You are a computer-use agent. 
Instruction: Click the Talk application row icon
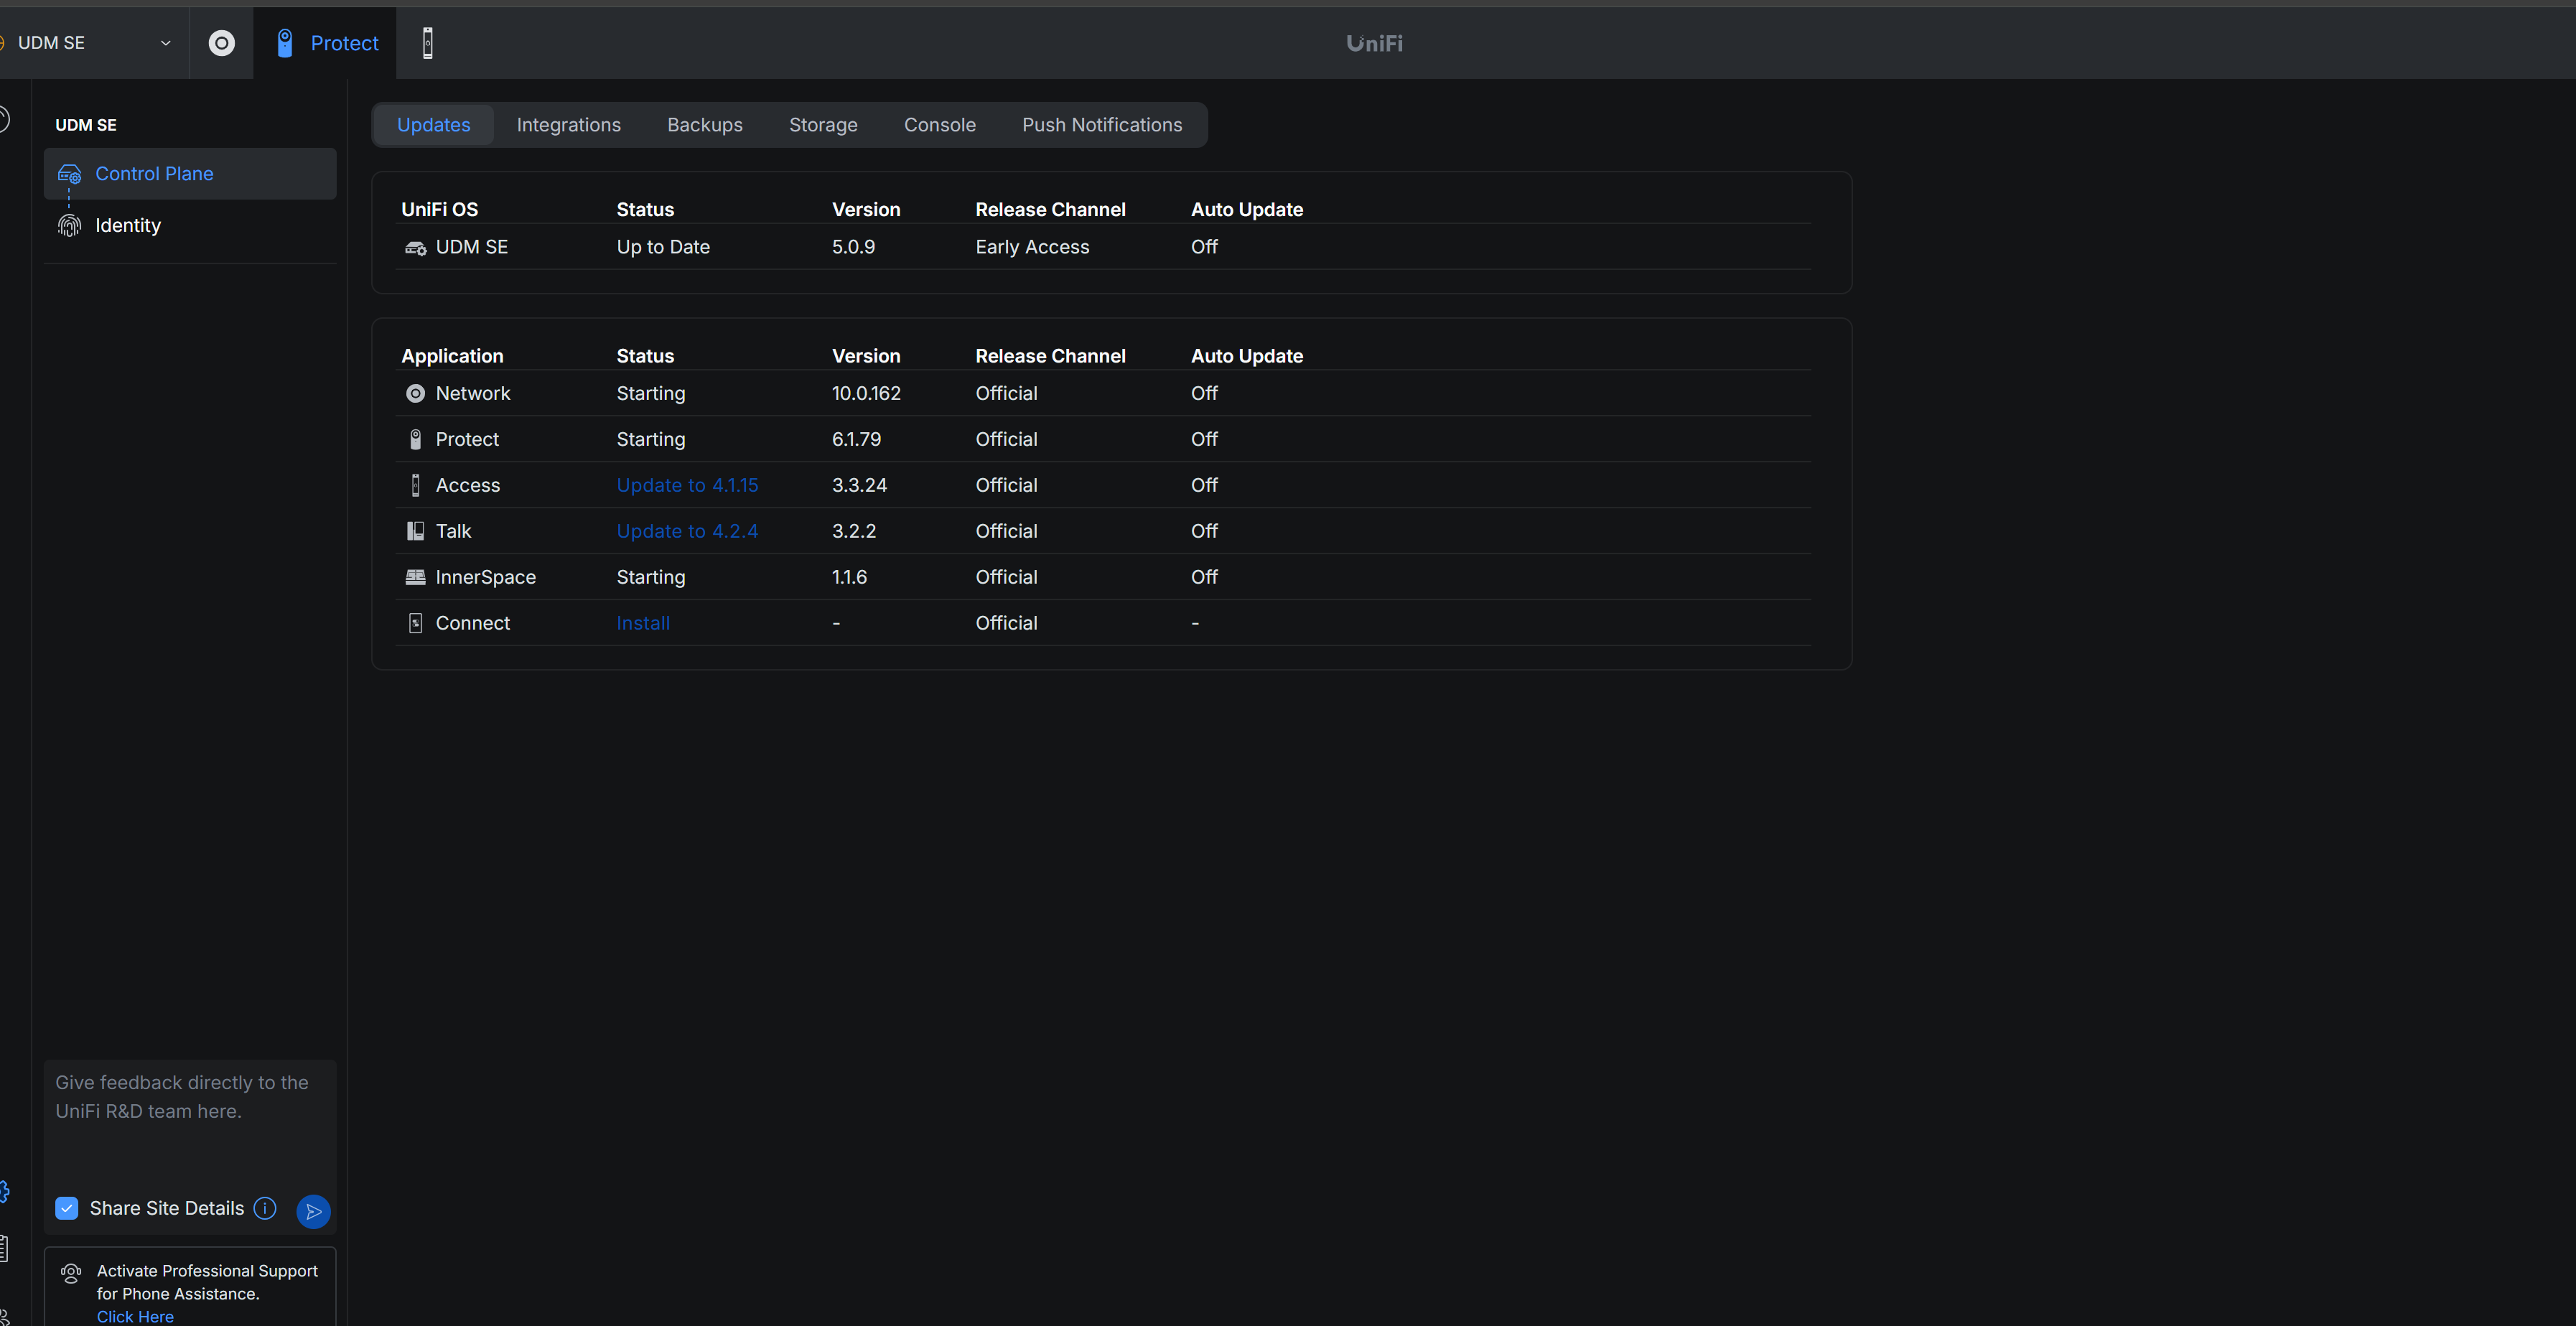point(415,531)
